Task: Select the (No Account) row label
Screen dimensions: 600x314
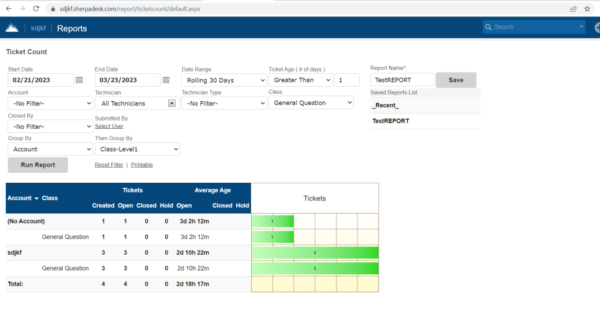Action: pos(26,221)
